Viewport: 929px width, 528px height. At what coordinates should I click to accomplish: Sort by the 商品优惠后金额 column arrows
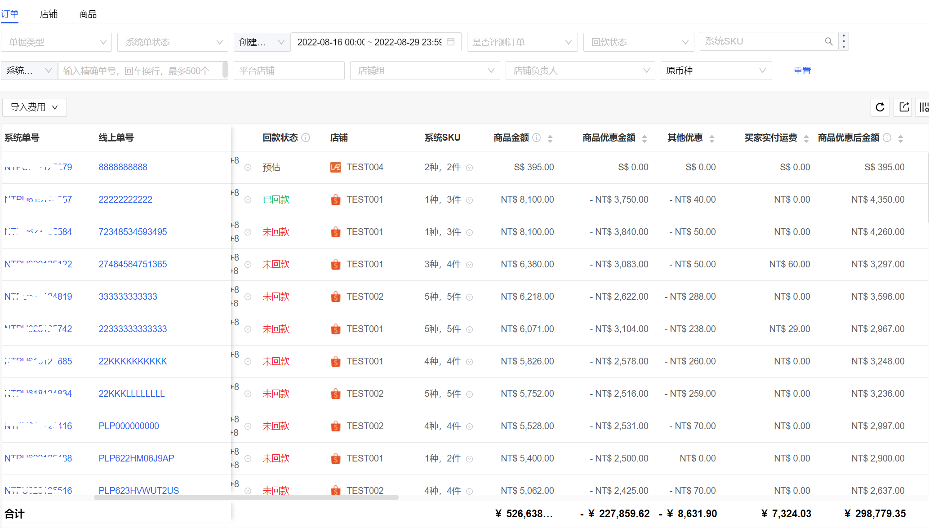click(x=901, y=138)
